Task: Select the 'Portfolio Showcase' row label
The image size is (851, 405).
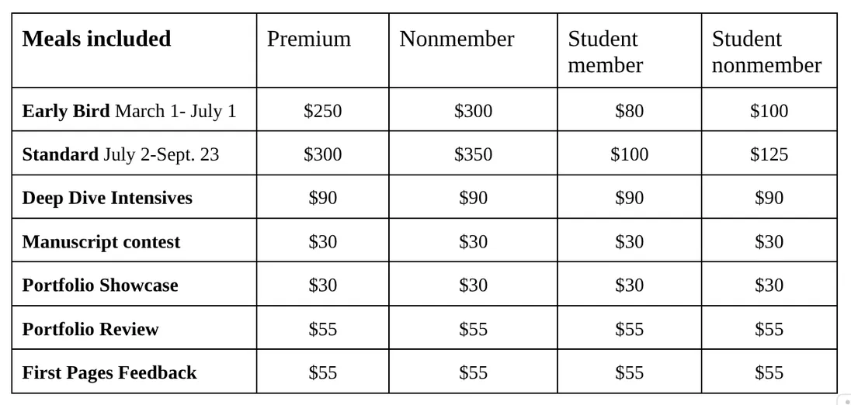Action: pos(100,286)
